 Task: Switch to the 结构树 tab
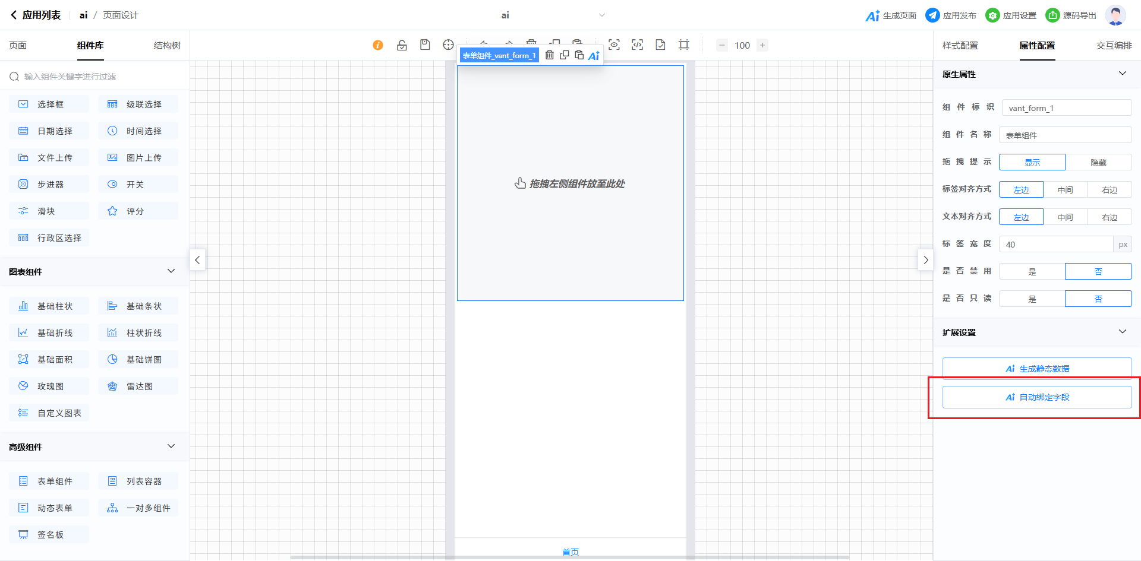pyautogui.click(x=167, y=46)
